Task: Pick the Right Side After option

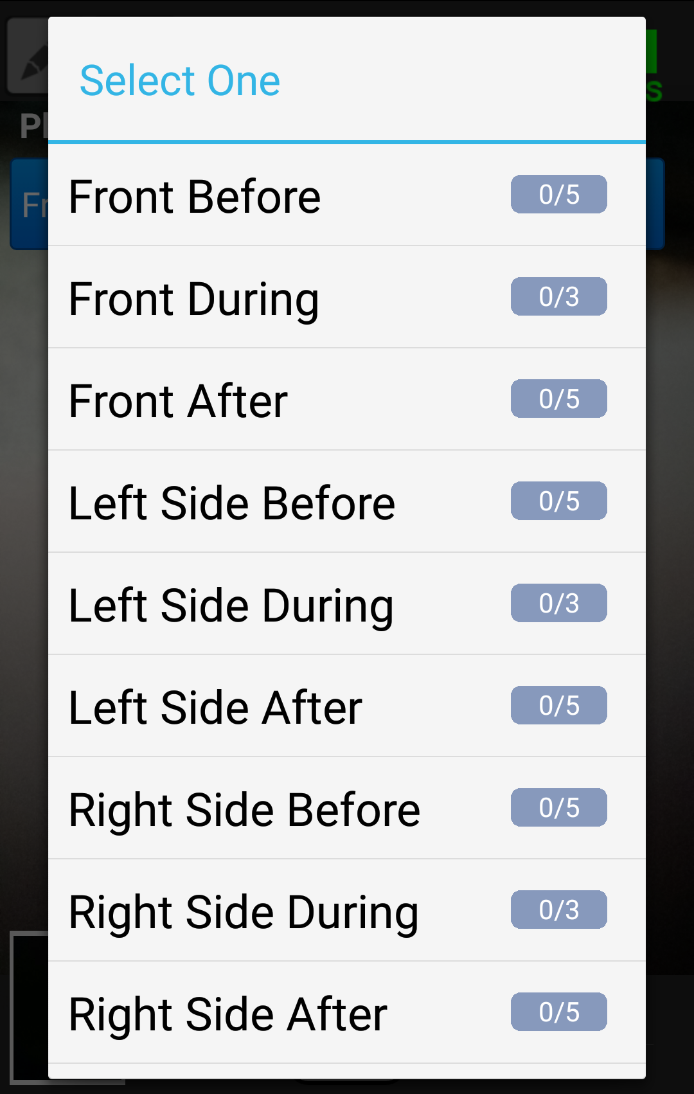Action: coord(228,1014)
